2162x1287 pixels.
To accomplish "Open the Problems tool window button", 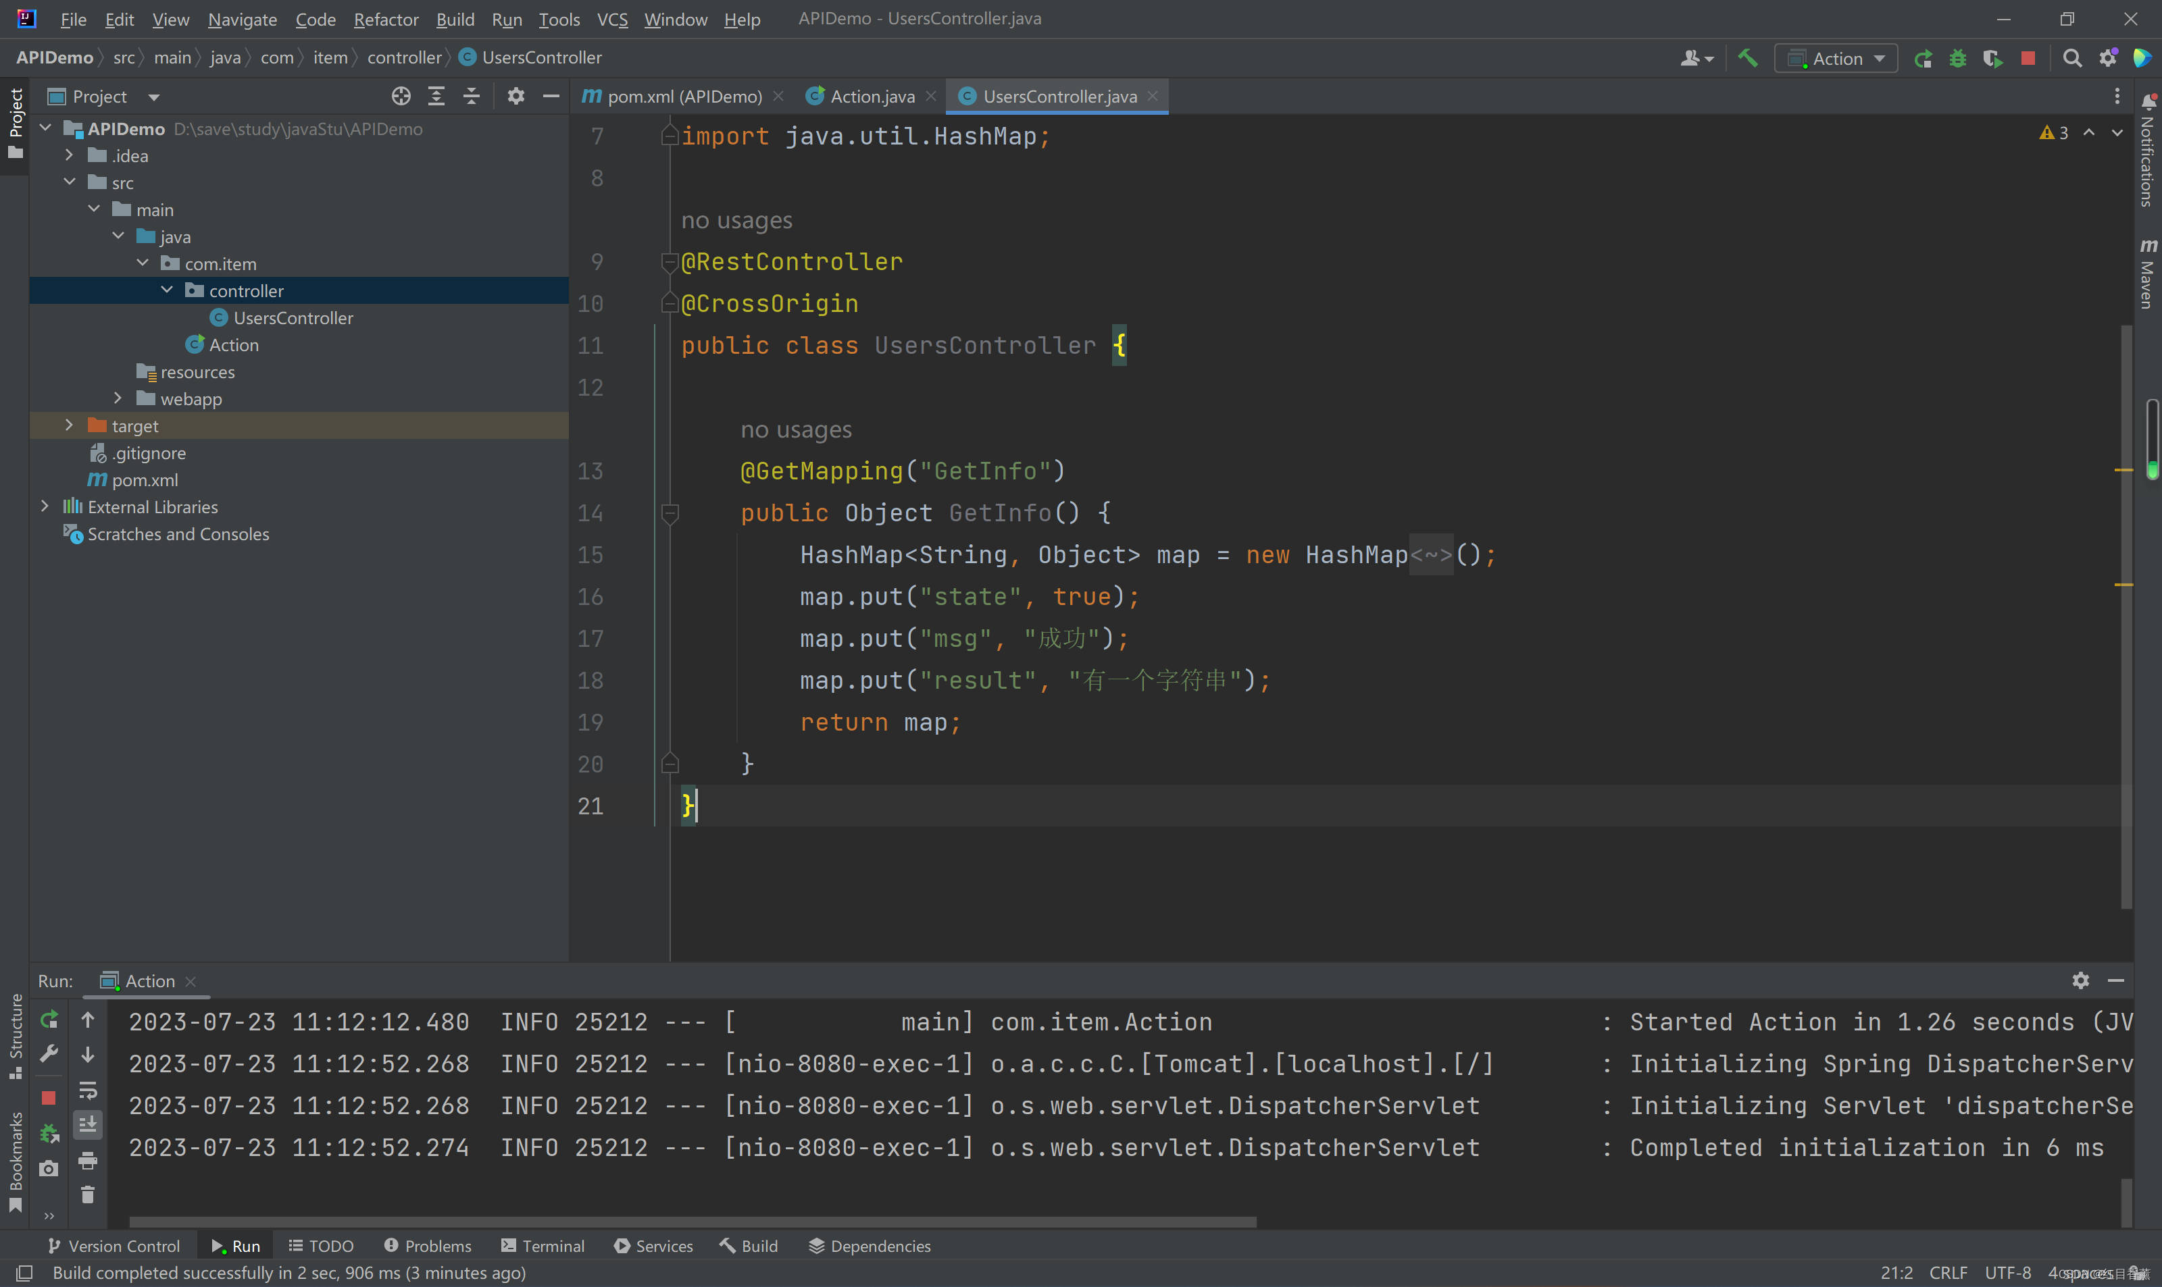I will point(428,1246).
